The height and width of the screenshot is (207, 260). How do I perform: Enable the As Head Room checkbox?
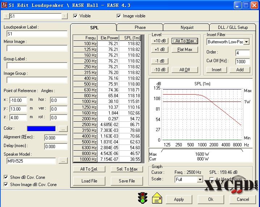[x=211, y=179]
